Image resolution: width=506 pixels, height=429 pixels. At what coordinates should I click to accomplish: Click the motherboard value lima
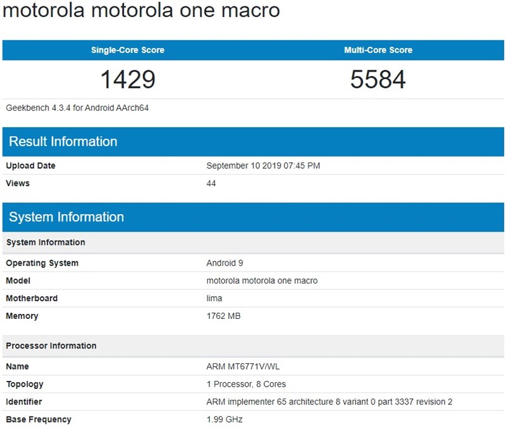[214, 298]
